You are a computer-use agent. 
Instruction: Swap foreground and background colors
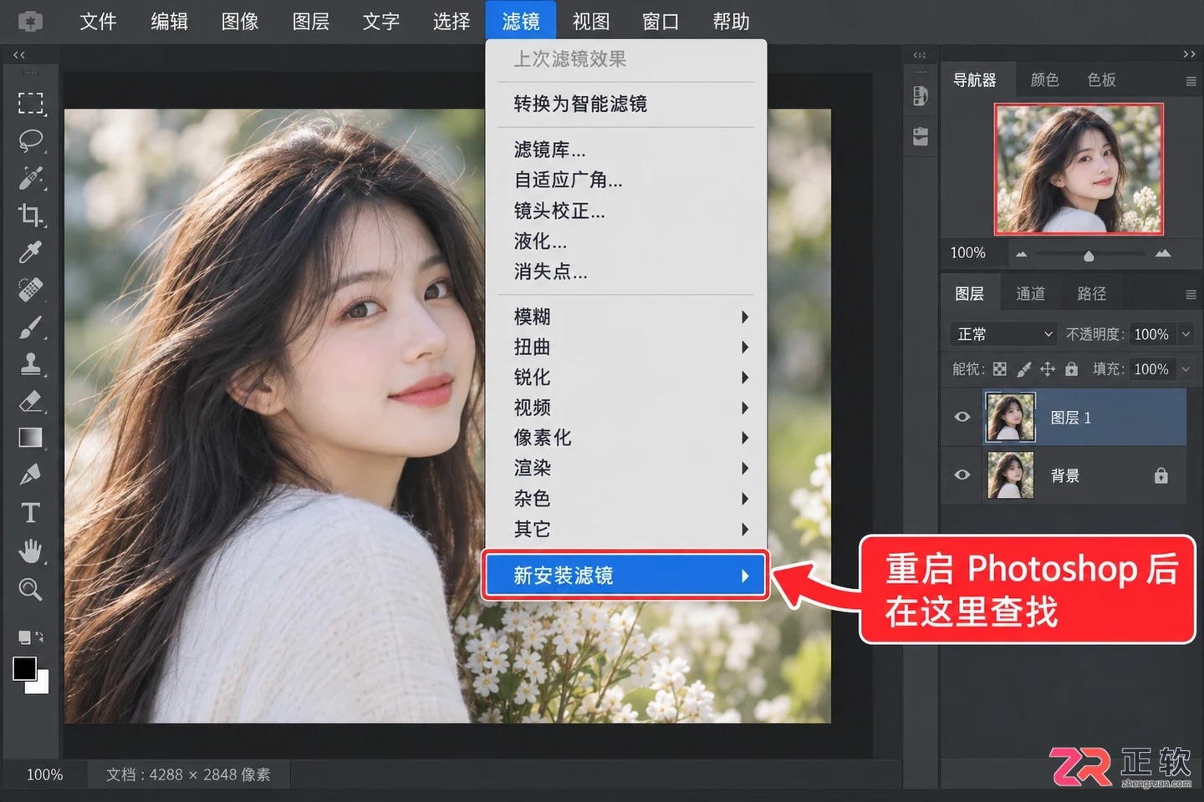coord(39,637)
